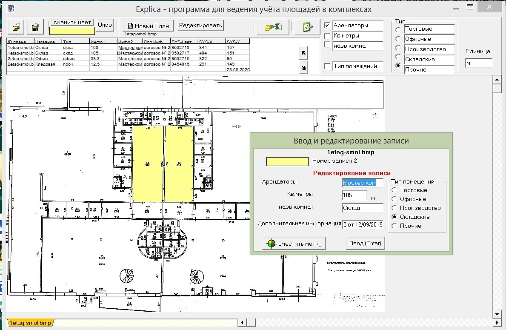Click the 'Undo' button
506x330 pixels.
[105, 25]
